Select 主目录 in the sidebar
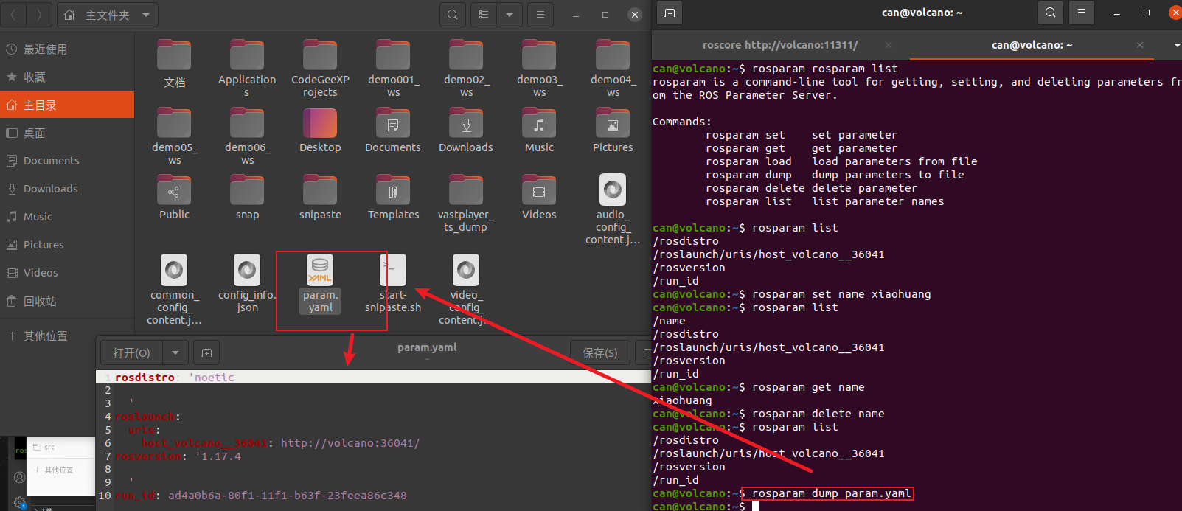 (x=67, y=105)
